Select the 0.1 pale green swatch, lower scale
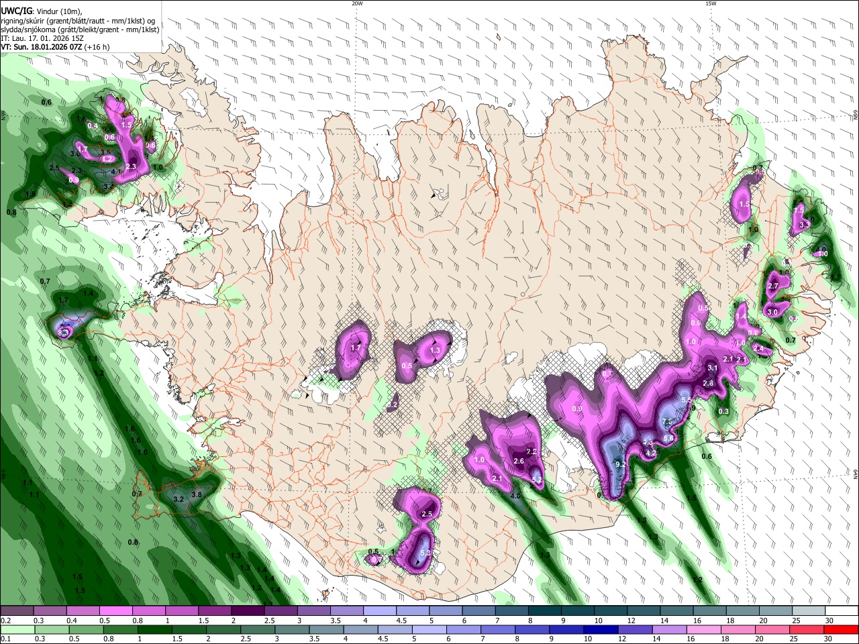This screenshot has width=859, height=644. [17, 630]
